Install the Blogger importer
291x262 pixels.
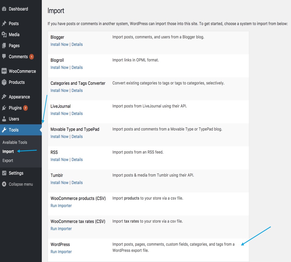click(59, 44)
